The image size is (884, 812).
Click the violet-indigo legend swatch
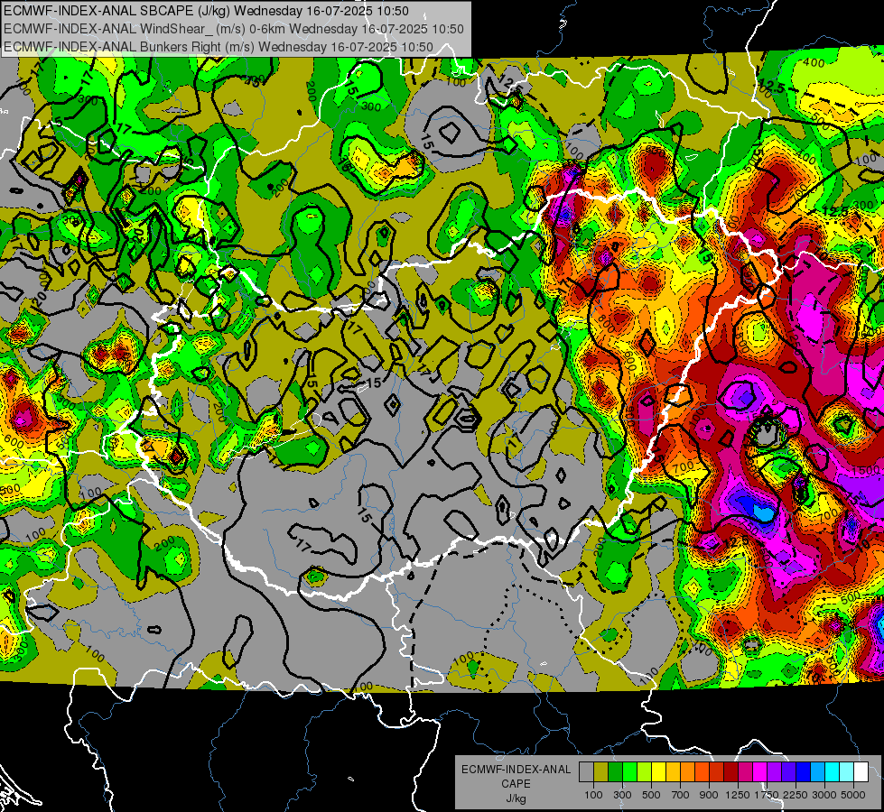pos(788,772)
